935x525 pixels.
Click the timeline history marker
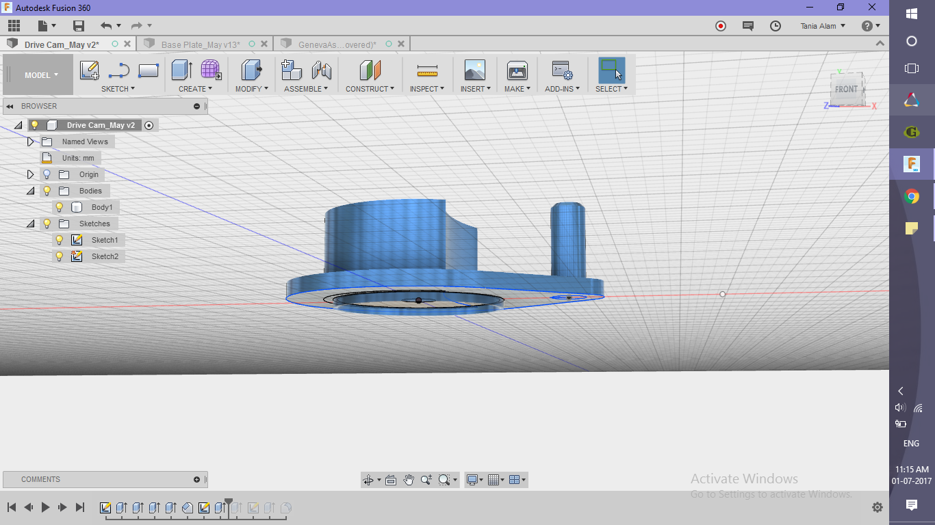pyautogui.click(x=229, y=507)
